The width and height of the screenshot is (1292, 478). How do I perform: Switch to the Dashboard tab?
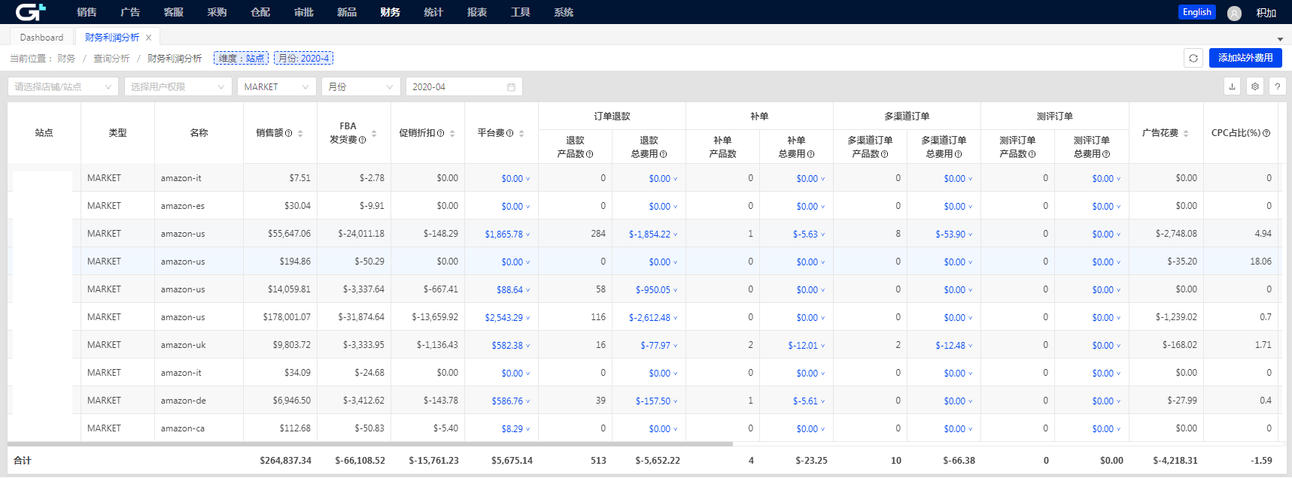coord(41,38)
